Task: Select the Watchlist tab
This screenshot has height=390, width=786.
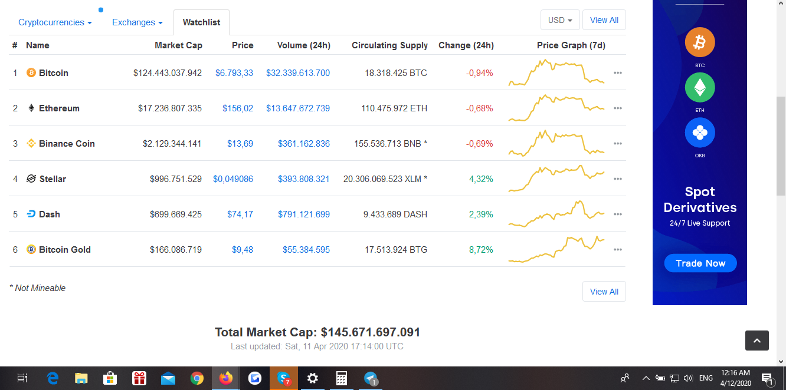Action: (x=201, y=22)
